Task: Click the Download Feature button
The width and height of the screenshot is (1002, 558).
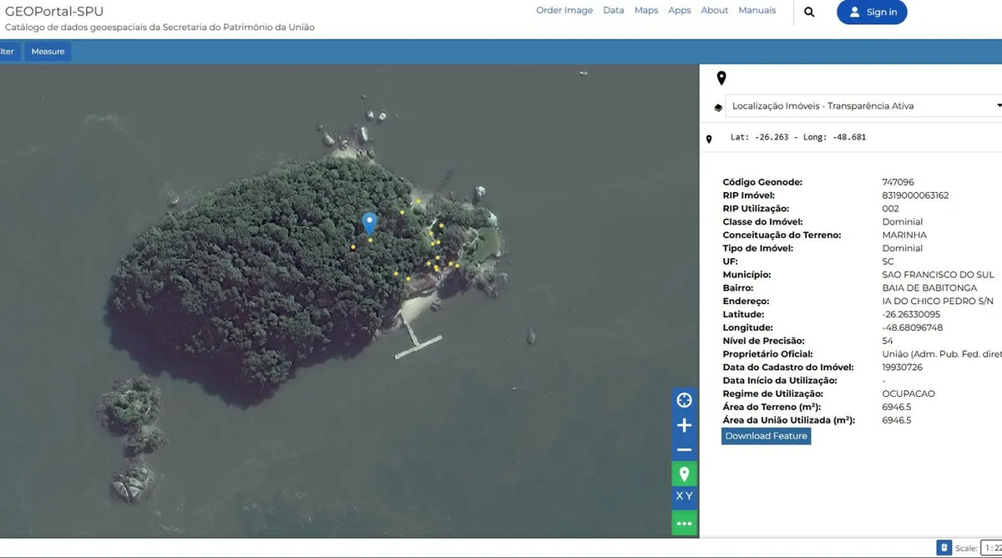Action: [x=766, y=436]
